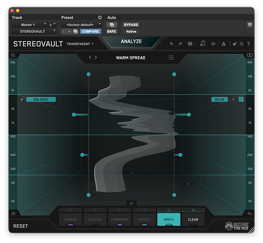Viewport: 263px width, 243px height.
Task: Click the 39.5% width value field
Action: pyautogui.click(x=220, y=99)
